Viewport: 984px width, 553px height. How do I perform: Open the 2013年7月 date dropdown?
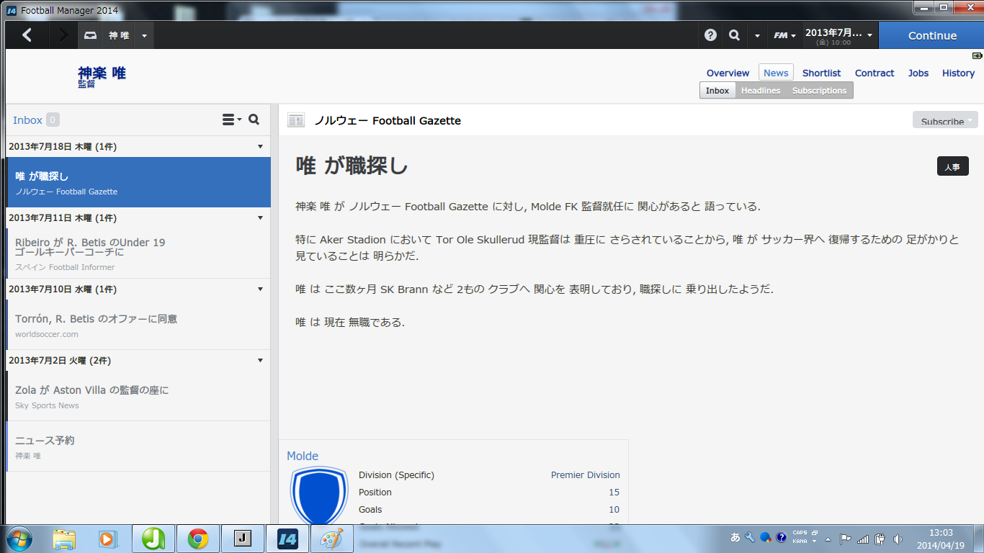click(838, 35)
